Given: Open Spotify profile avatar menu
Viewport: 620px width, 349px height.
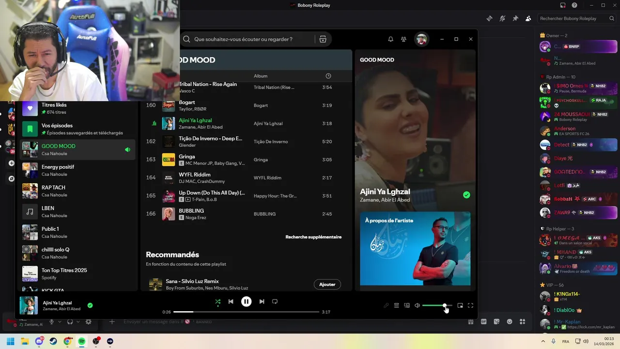Looking at the screenshot, I should pos(421,39).
